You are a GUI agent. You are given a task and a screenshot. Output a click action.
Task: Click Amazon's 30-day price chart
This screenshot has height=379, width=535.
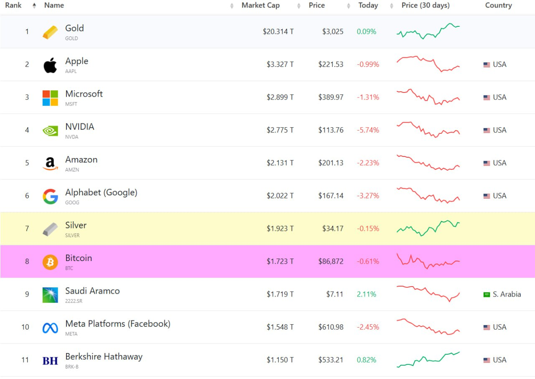click(x=428, y=163)
